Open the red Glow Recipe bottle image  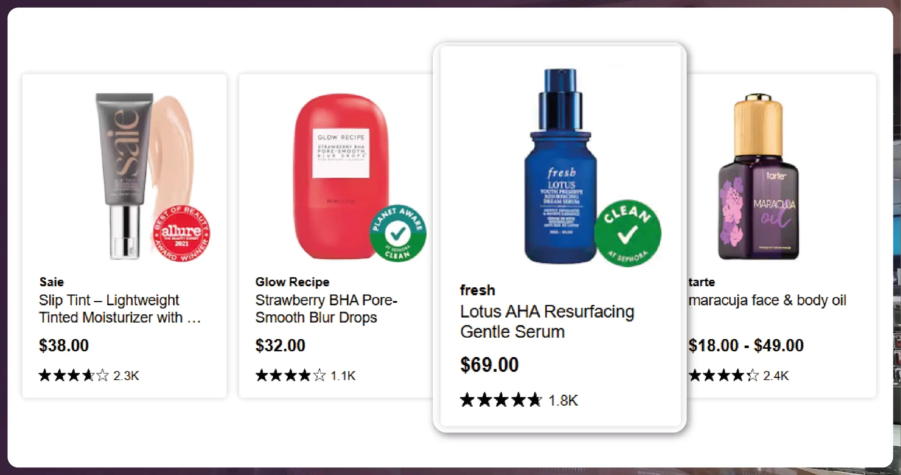coord(340,176)
